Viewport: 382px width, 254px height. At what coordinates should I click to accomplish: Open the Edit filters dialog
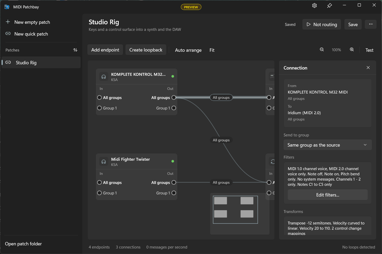pos(327,195)
